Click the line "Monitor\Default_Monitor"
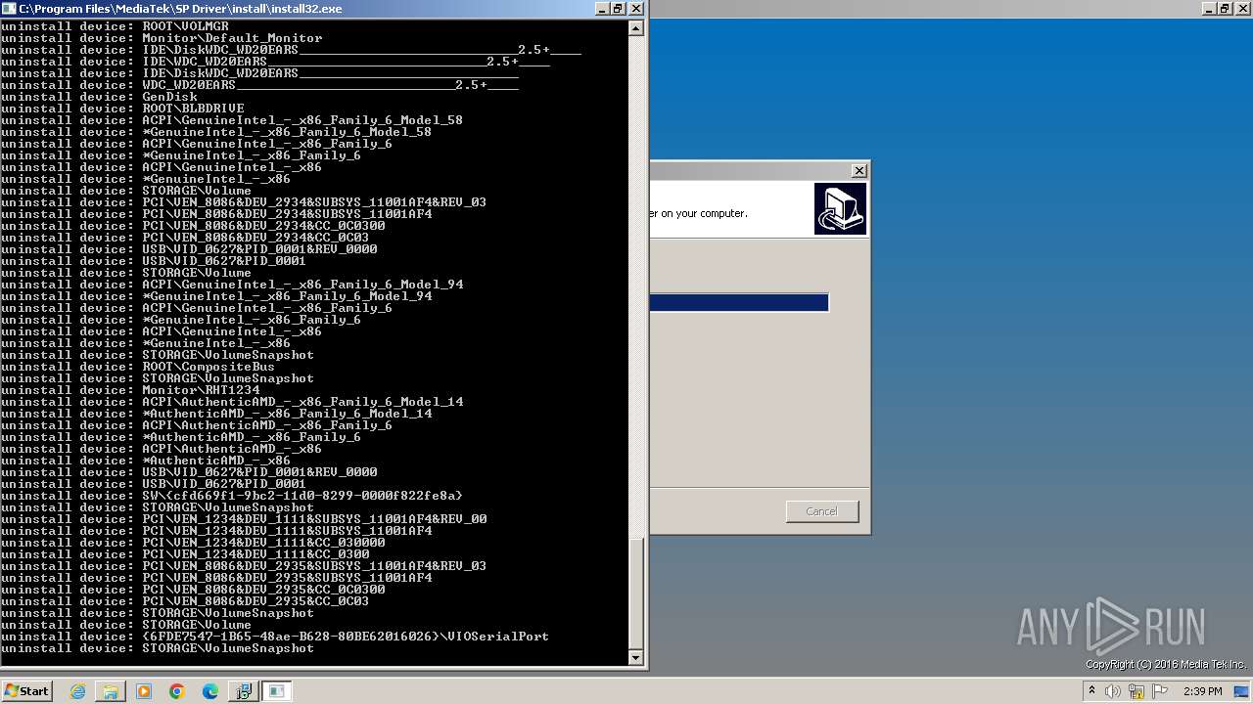Image resolution: width=1253 pixels, height=704 pixels. 232,38
